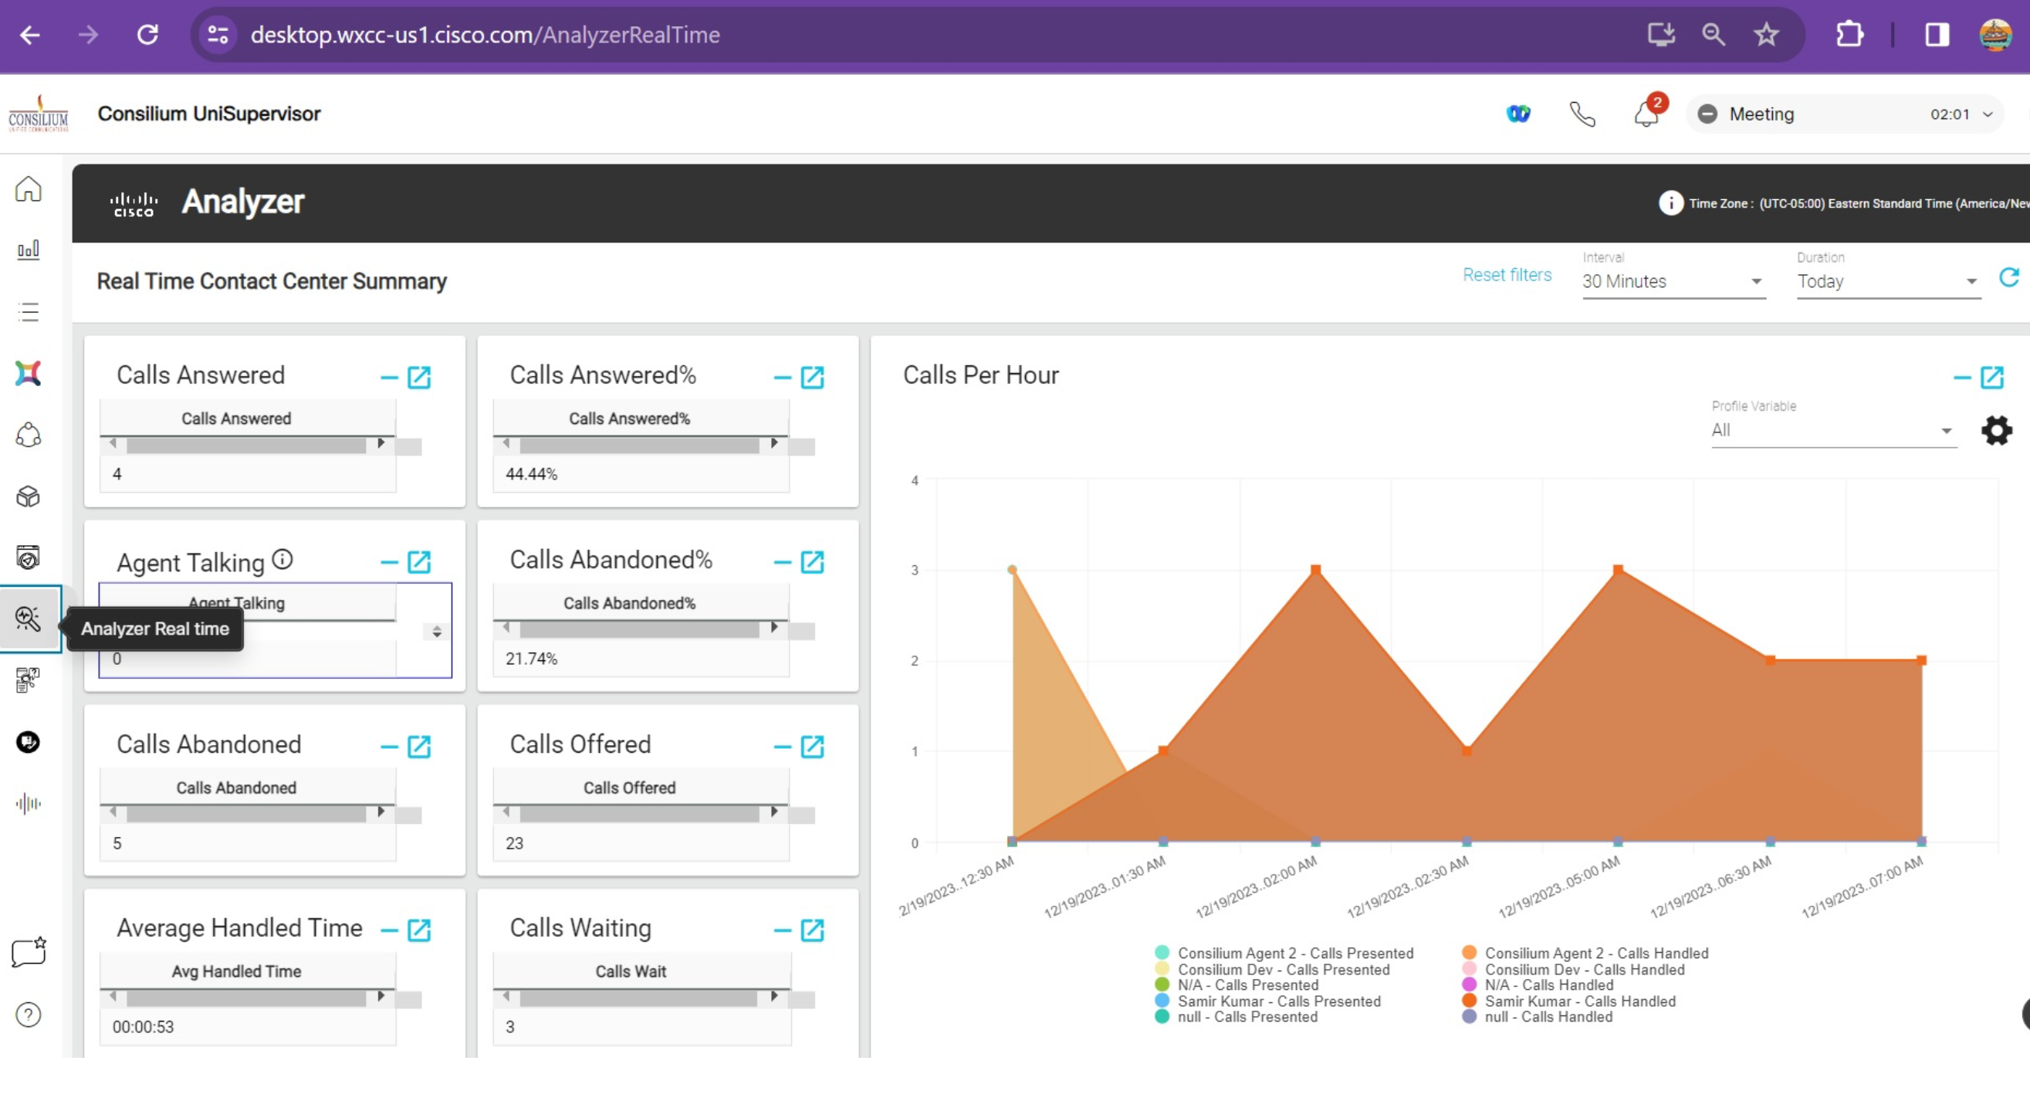Open the Home icon in sidebar
Viewport: 2030px width, 1098px height.
tap(29, 189)
